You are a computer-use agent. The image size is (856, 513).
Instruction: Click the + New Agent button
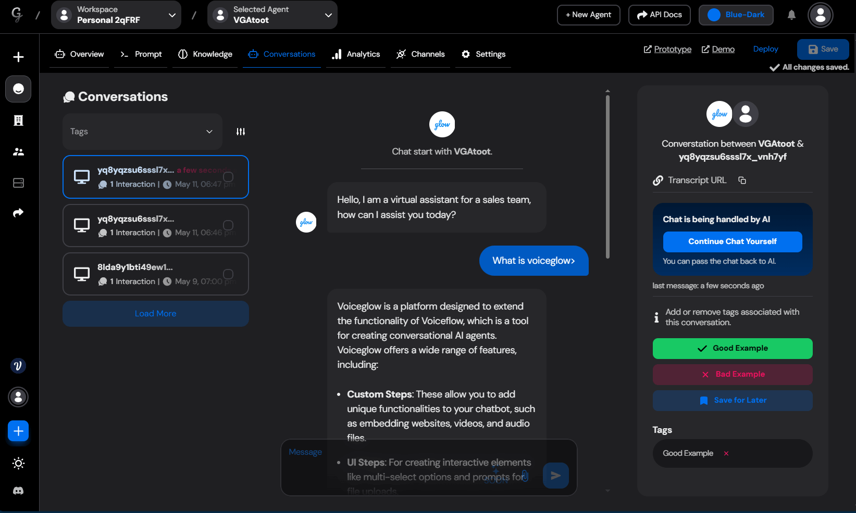click(589, 15)
